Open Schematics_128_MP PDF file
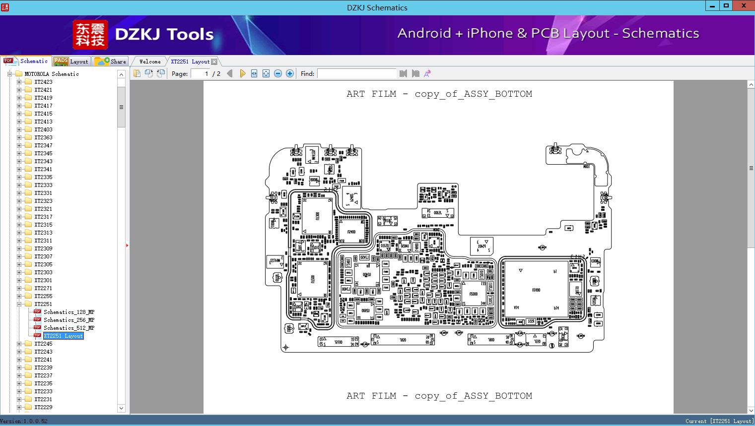 pos(69,312)
